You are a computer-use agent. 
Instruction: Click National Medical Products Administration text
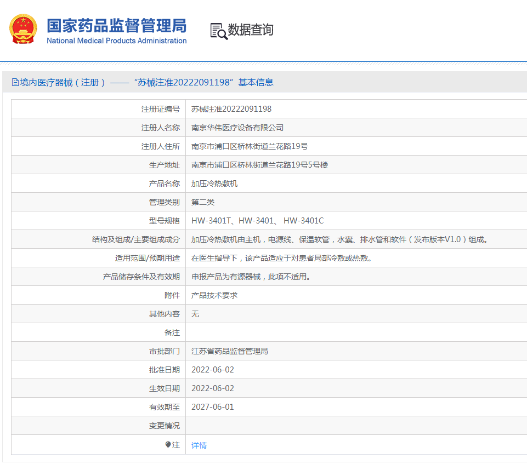pyautogui.click(x=117, y=41)
